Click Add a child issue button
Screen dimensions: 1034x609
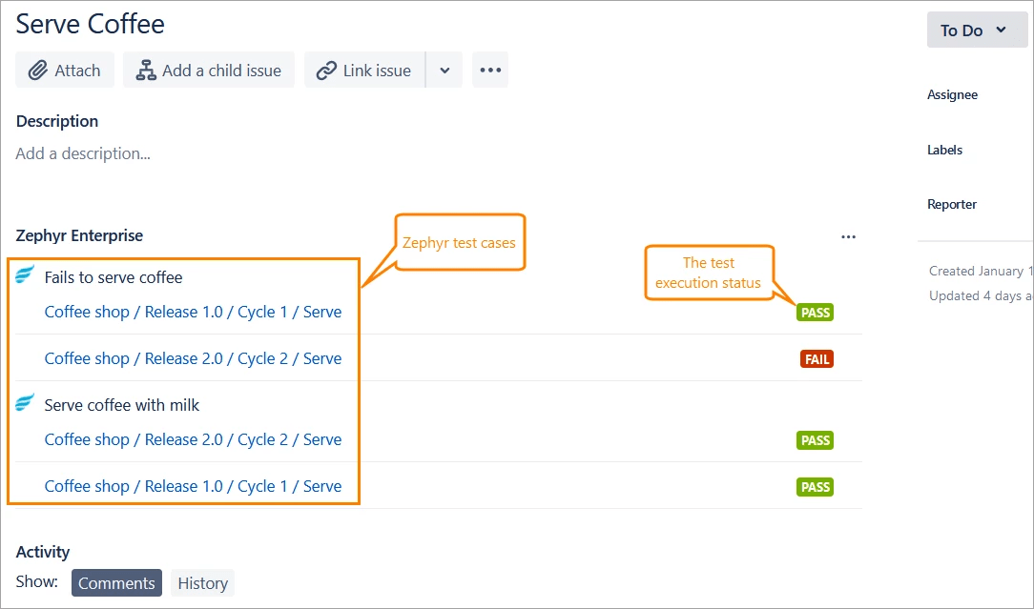click(x=208, y=70)
